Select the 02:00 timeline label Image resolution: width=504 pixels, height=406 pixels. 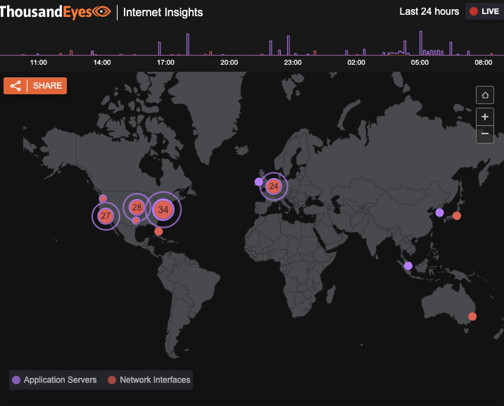(x=356, y=63)
